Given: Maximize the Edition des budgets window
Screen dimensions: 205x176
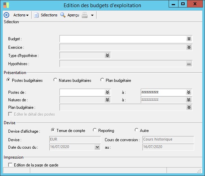Looking at the screenshot, I should tap(183, 4).
